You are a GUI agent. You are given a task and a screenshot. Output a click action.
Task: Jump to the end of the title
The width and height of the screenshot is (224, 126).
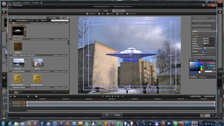pos(118,97)
